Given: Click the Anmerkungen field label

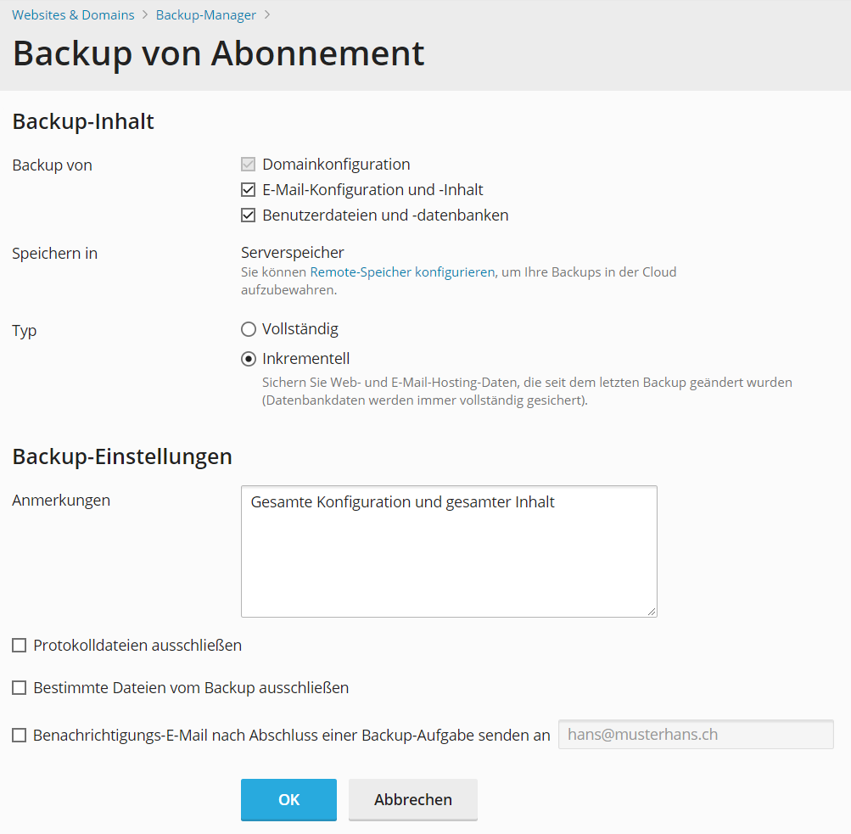Looking at the screenshot, I should [61, 500].
